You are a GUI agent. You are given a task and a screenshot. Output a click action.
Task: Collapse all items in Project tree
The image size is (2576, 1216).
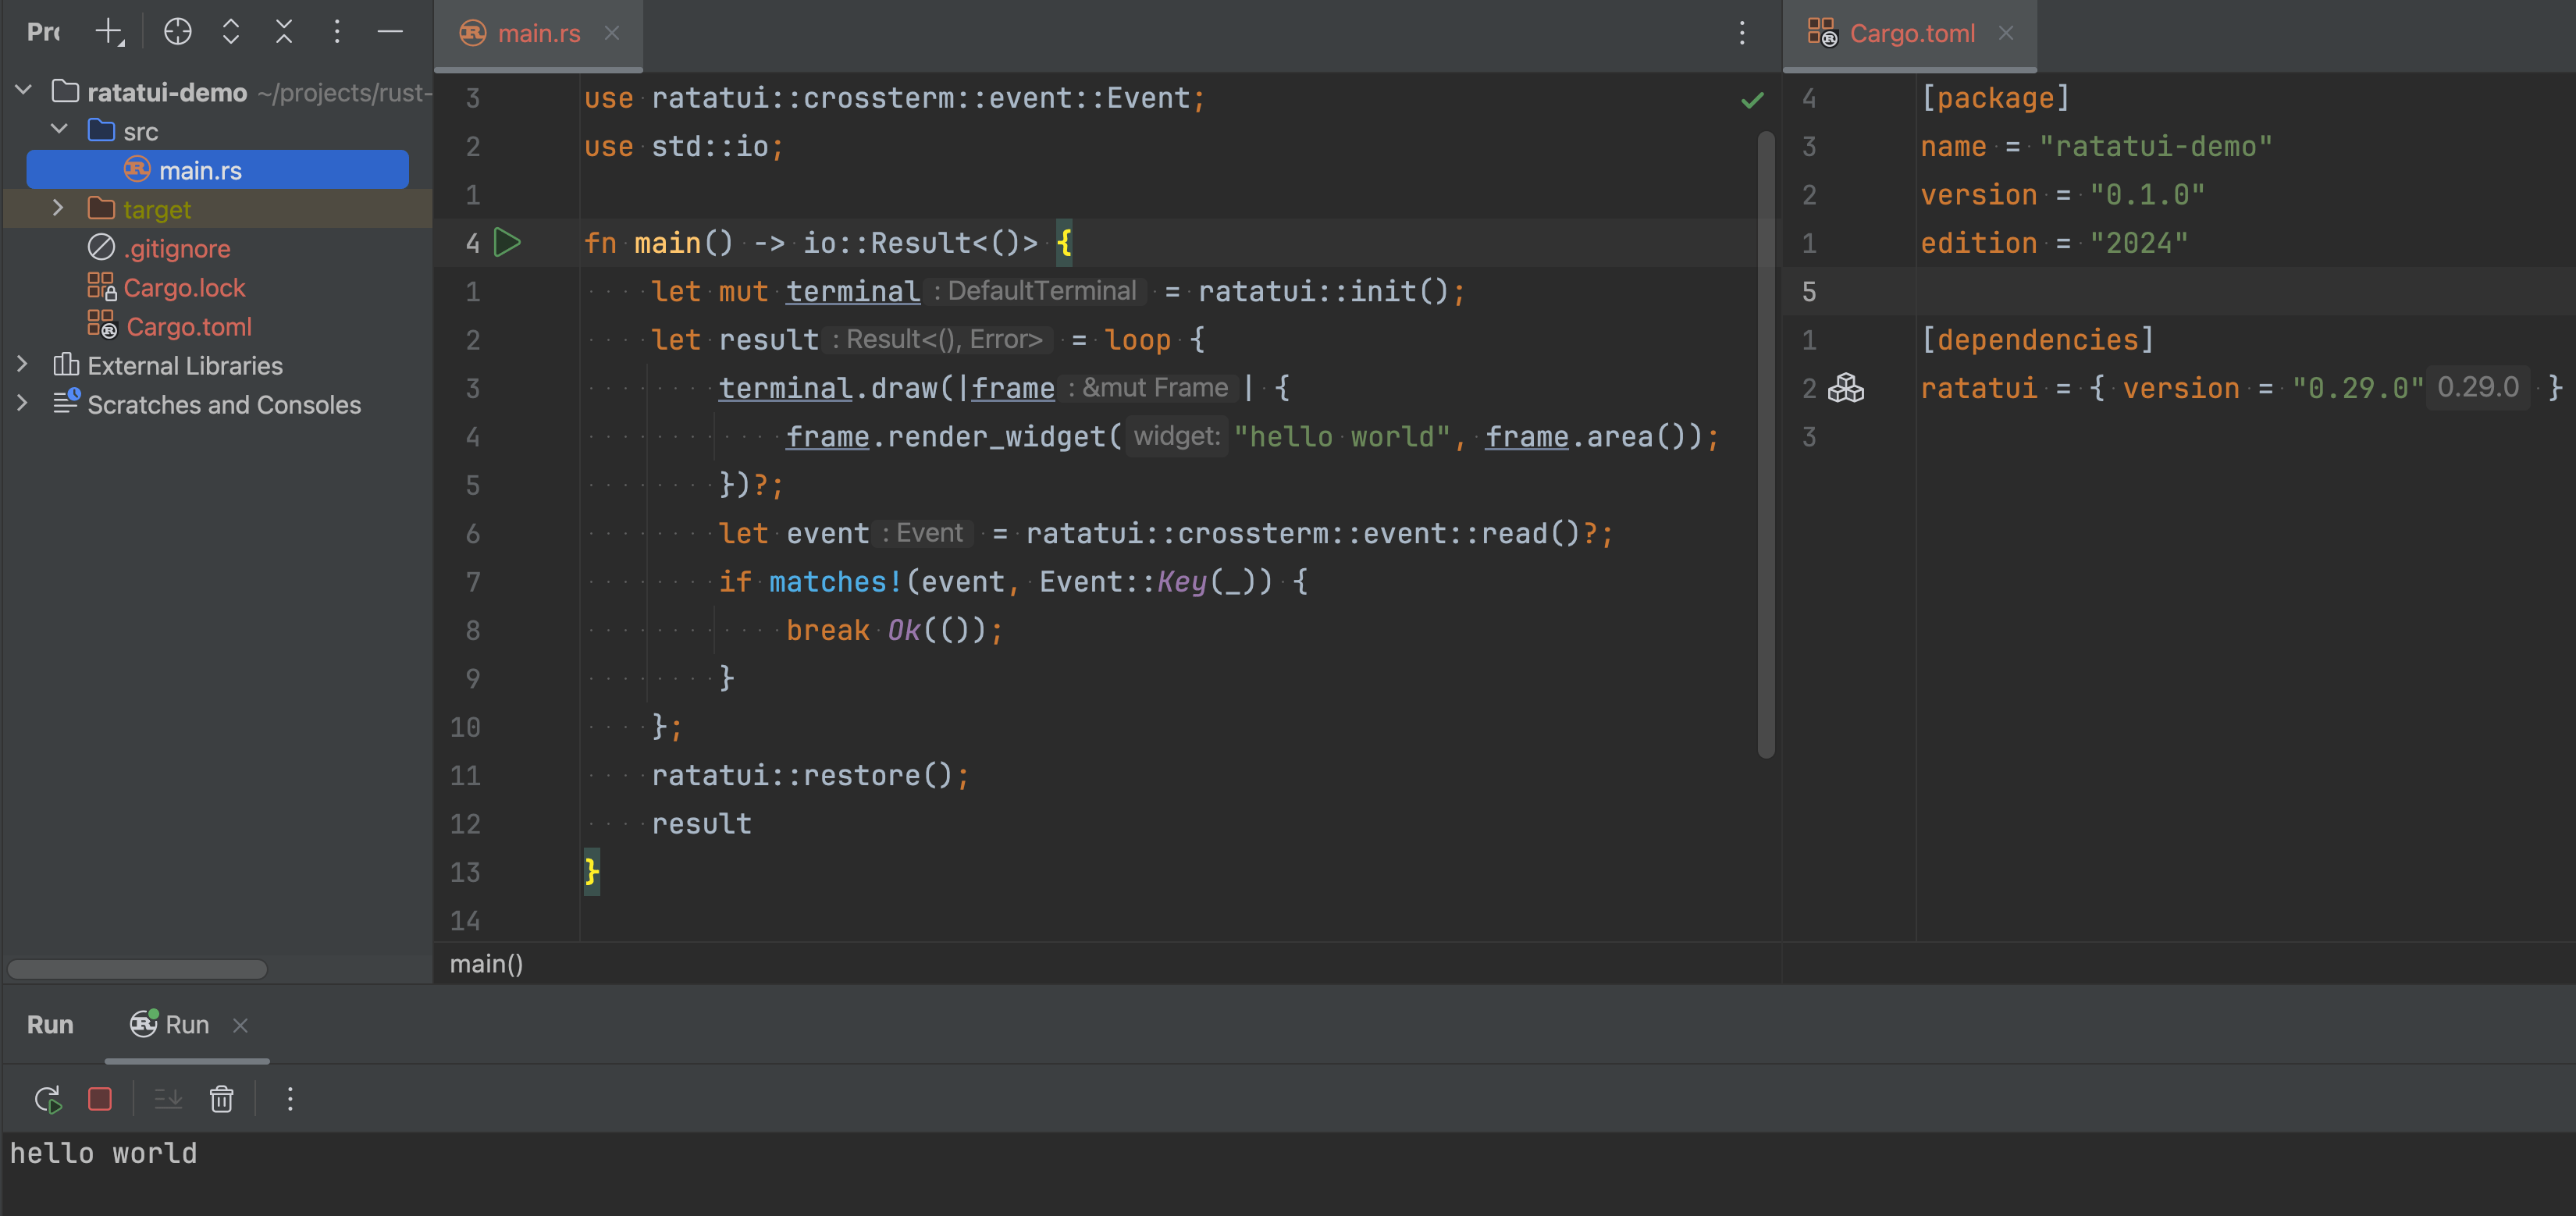pyautogui.click(x=284, y=32)
